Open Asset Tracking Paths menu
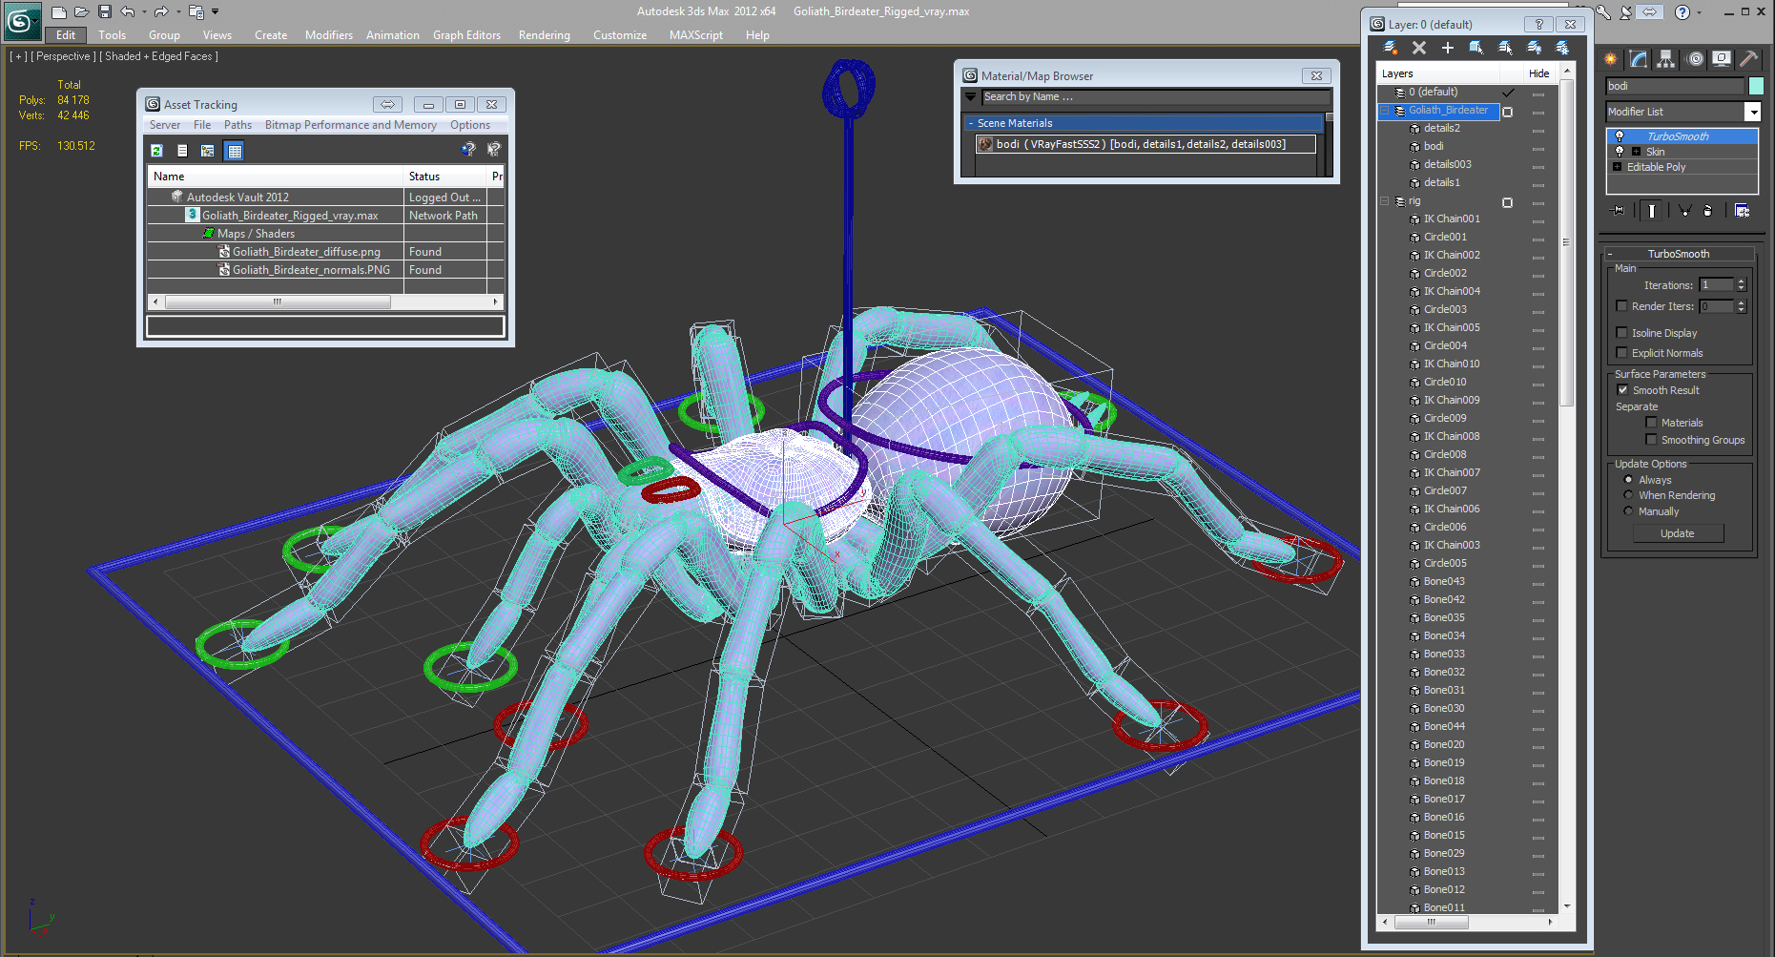Image resolution: width=1775 pixels, height=957 pixels. [x=237, y=125]
